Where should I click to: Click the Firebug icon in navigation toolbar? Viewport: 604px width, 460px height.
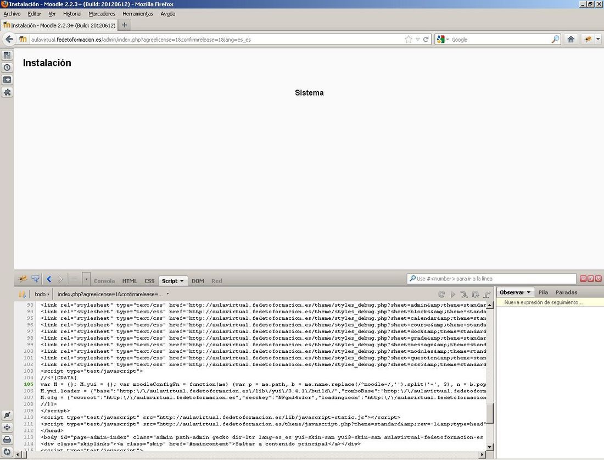(x=588, y=39)
